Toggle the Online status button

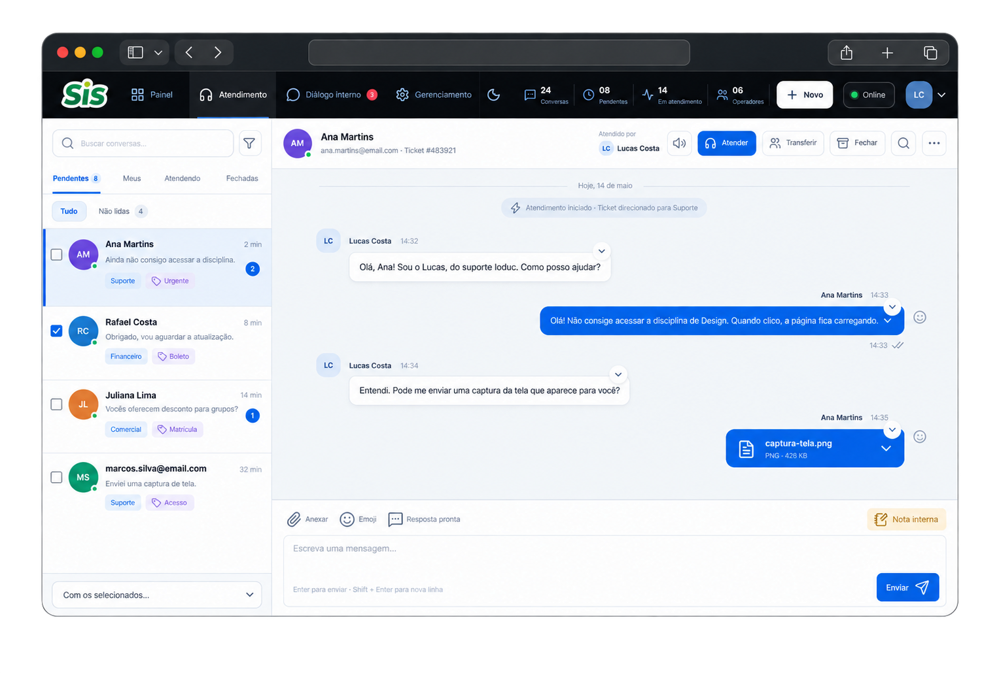[x=869, y=95]
